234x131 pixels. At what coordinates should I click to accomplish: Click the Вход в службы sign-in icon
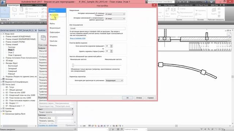pyautogui.click(x=188, y=2)
